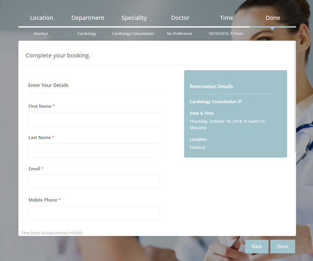Image resolution: width=313 pixels, height=261 pixels.
Task: Click the "Enter Your Details" heading
Action: point(48,85)
